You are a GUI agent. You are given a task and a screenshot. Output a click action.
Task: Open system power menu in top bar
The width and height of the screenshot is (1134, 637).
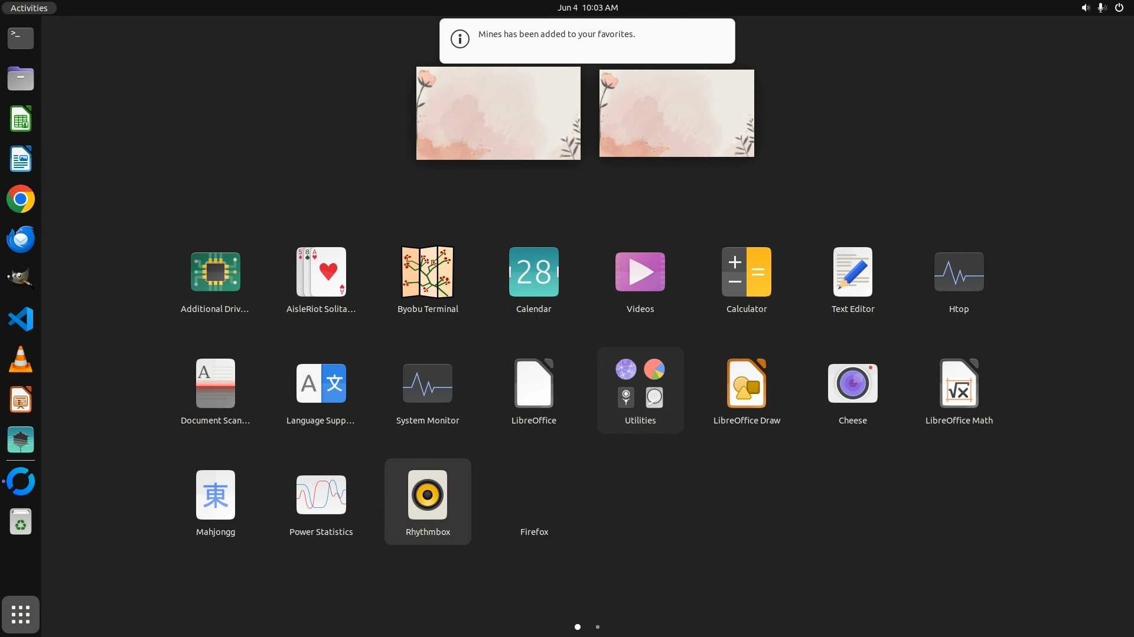[1119, 8]
